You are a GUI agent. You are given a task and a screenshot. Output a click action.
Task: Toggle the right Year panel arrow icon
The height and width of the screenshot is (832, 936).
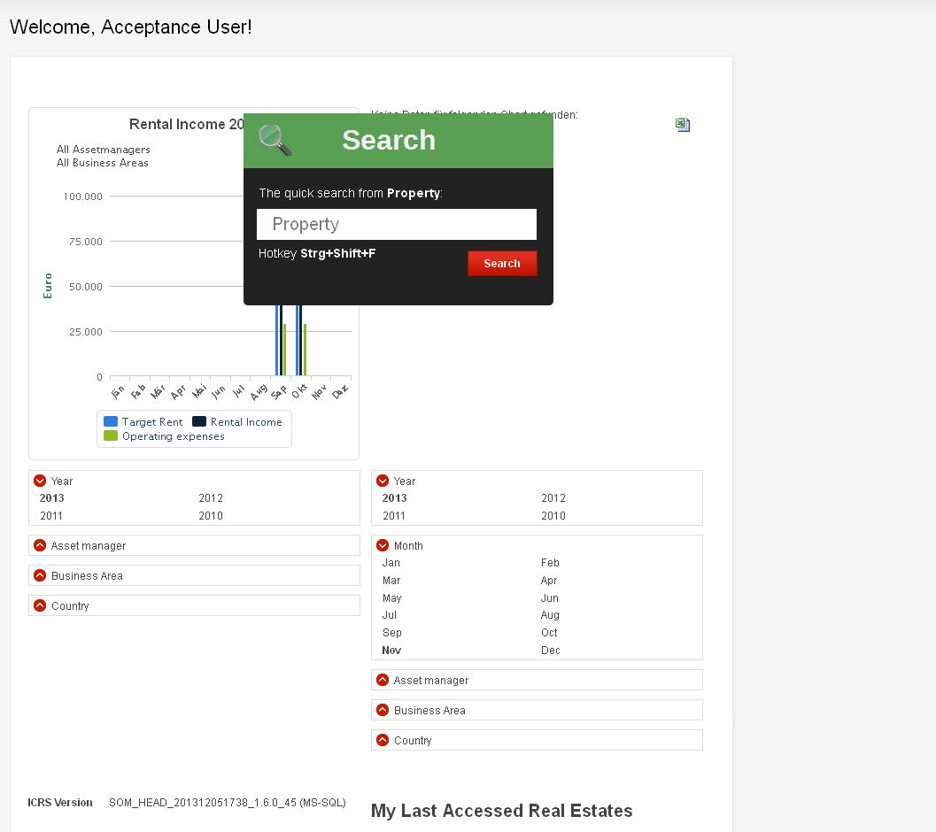pyautogui.click(x=383, y=481)
